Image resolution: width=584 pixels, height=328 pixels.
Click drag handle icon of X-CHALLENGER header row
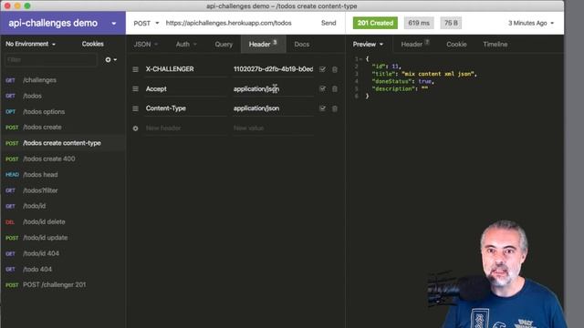point(136,69)
